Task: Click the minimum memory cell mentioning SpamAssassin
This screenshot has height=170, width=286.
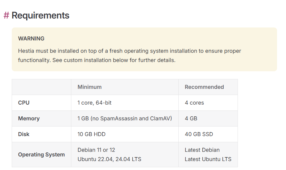Action: click(125, 118)
